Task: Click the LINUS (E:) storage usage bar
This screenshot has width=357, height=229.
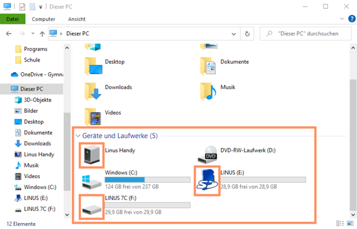Action: [263, 180]
